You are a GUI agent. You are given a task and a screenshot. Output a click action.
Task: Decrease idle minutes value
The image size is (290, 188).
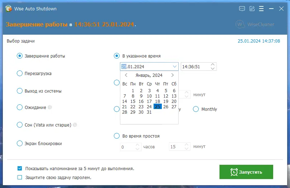pyautogui.click(x=187, y=148)
